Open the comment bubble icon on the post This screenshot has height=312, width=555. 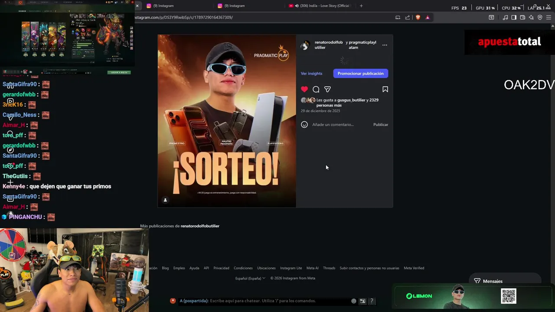point(316,89)
